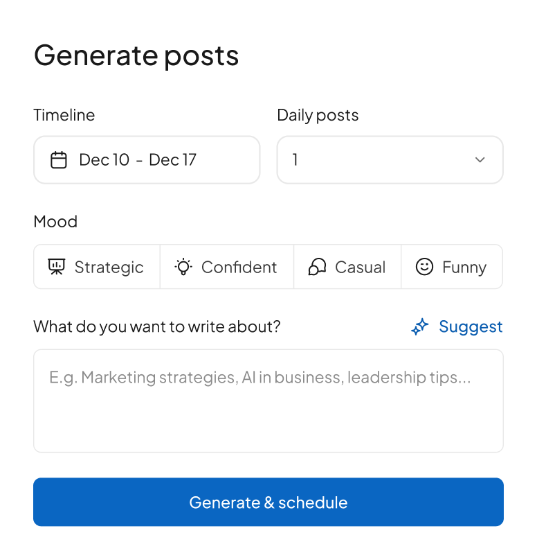Screen dimensions: 537x560
Task: Select the value 1 in Daily posts
Action: tap(390, 160)
